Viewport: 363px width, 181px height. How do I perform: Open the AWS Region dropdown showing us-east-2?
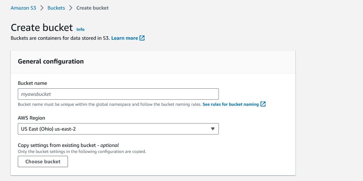[114, 129]
